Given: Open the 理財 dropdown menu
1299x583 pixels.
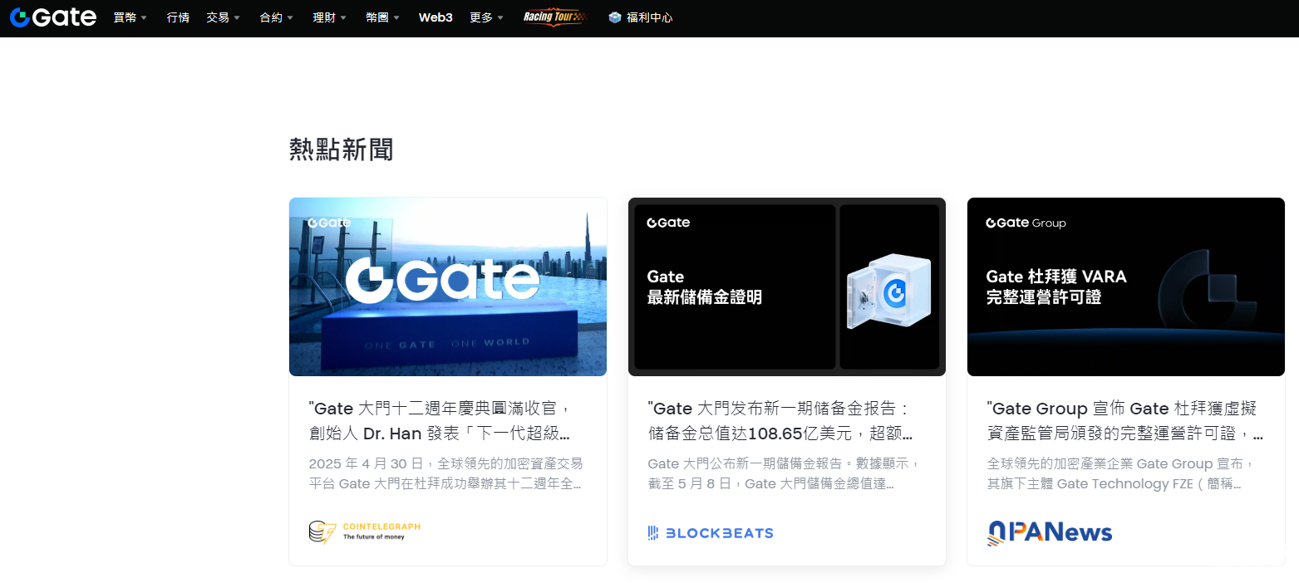Looking at the screenshot, I should 329,17.
